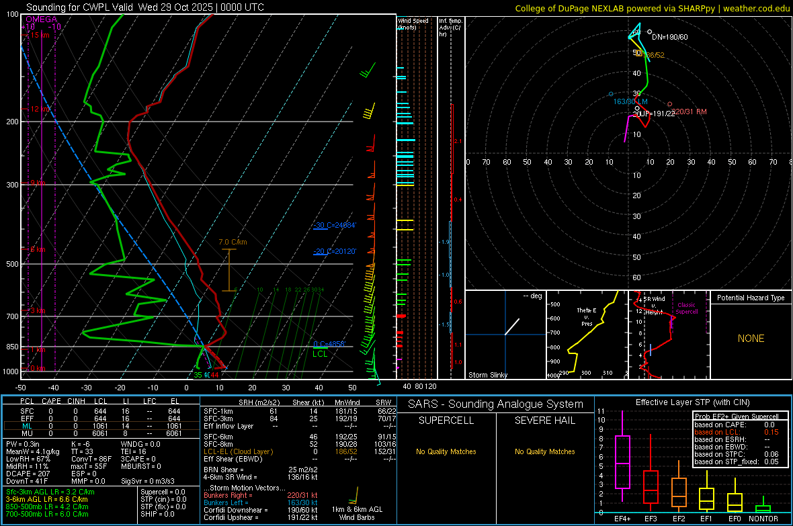793x526 pixels.
Task: Click '700-500mb LR = 6.0 C/km'
Action: pos(47,514)
